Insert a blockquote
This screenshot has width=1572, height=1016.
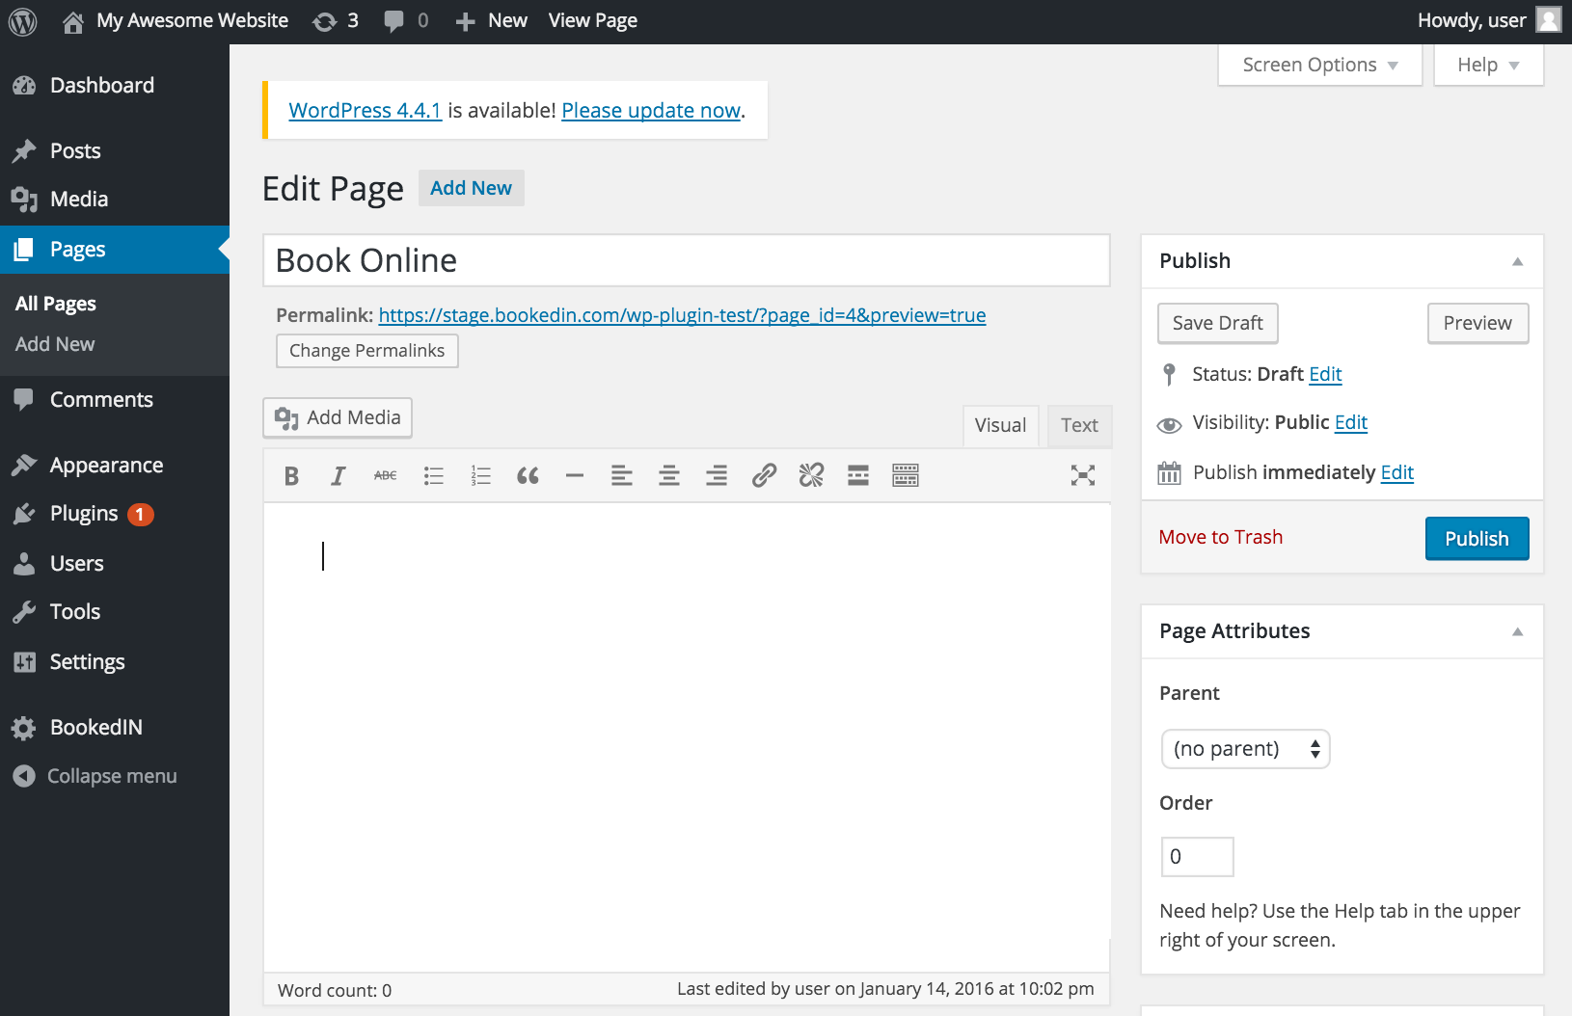coord(528,475)
